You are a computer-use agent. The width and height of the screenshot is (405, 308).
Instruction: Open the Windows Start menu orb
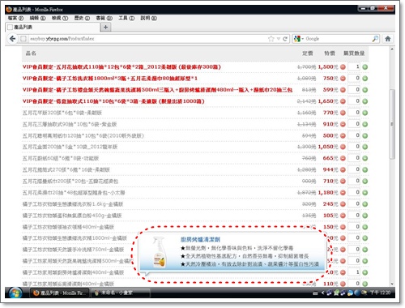(15, 293)
